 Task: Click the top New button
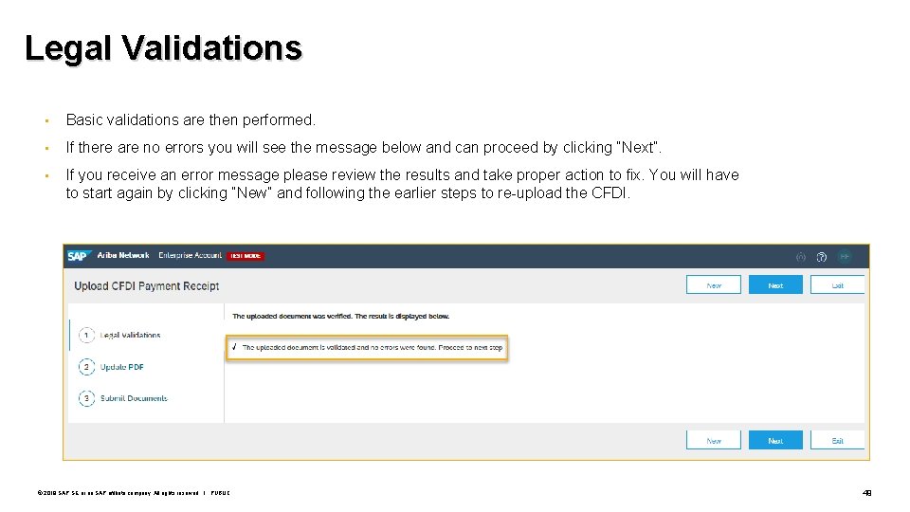pyautogui.click(x=713, y=285)
